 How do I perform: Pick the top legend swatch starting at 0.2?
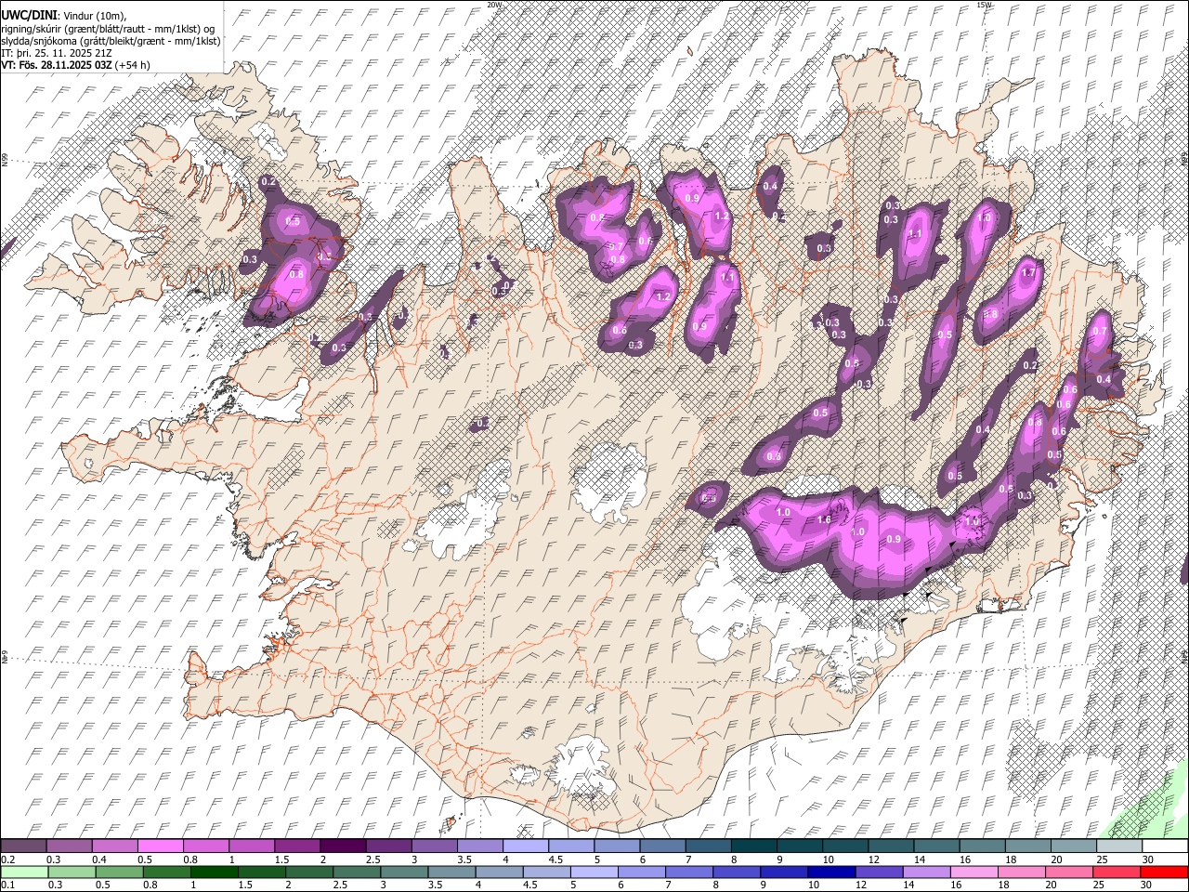(x=23, y=846)
